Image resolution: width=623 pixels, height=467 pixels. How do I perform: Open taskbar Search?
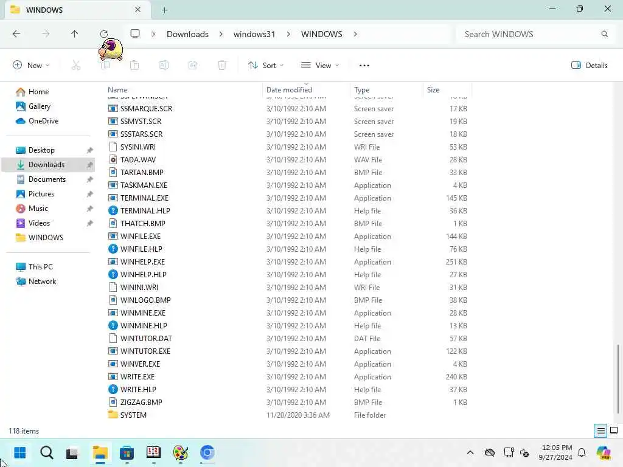click(46, 452)
